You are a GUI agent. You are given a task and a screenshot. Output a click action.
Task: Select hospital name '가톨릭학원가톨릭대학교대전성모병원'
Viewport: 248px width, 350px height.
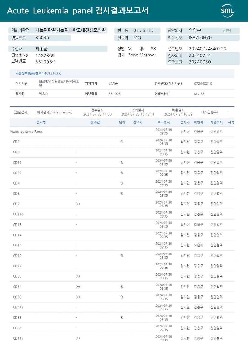coord(71,30)
